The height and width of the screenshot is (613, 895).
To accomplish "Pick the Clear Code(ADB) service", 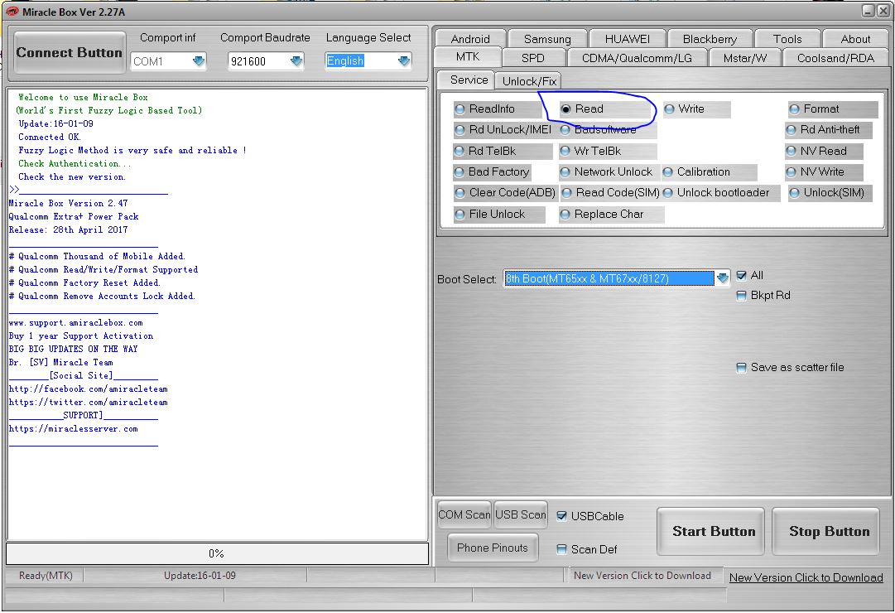I will click(x=459, y=192).
